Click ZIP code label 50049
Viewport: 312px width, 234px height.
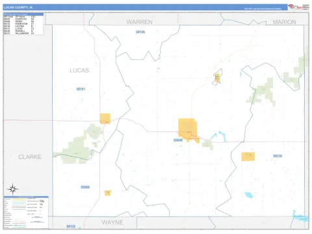point(178,140)
